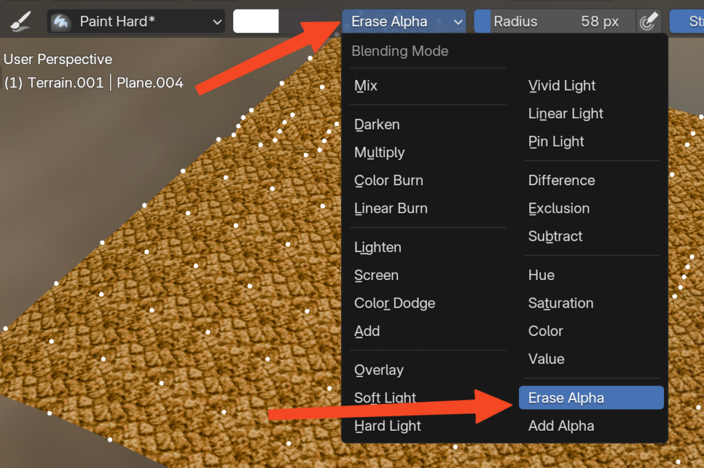The height and width of the screenshot is (468, 704).
Task: Set the blend mode to Vivid Light
Action: pos(562,86)
